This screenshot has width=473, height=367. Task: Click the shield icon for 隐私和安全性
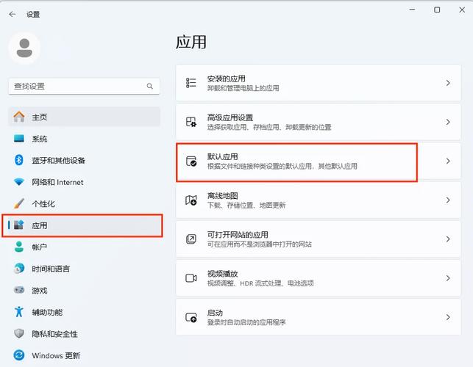coord(19,333)
